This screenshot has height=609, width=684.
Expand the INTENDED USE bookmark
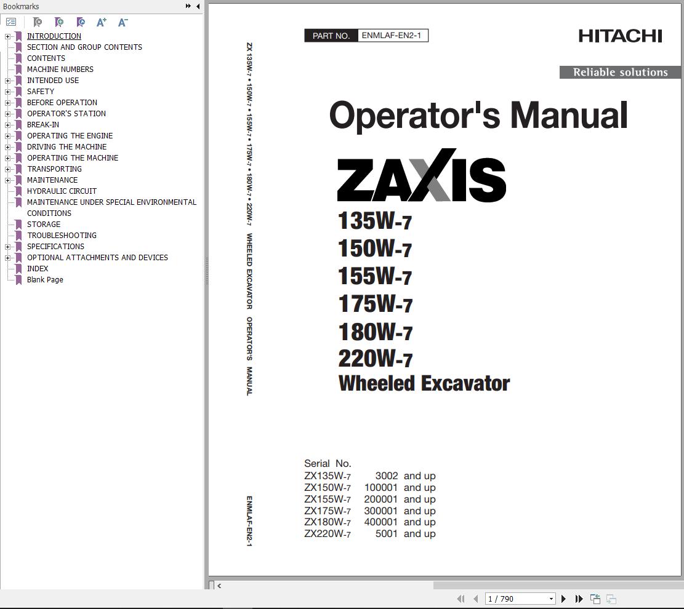pyautogui.click(x=7, y=81)
